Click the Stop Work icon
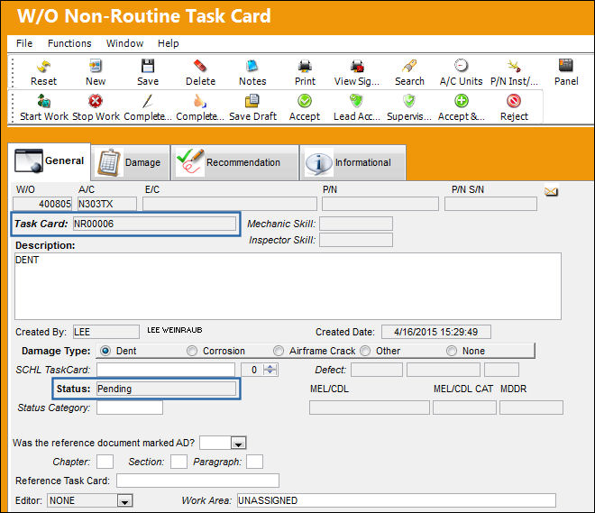 point(96,101)
